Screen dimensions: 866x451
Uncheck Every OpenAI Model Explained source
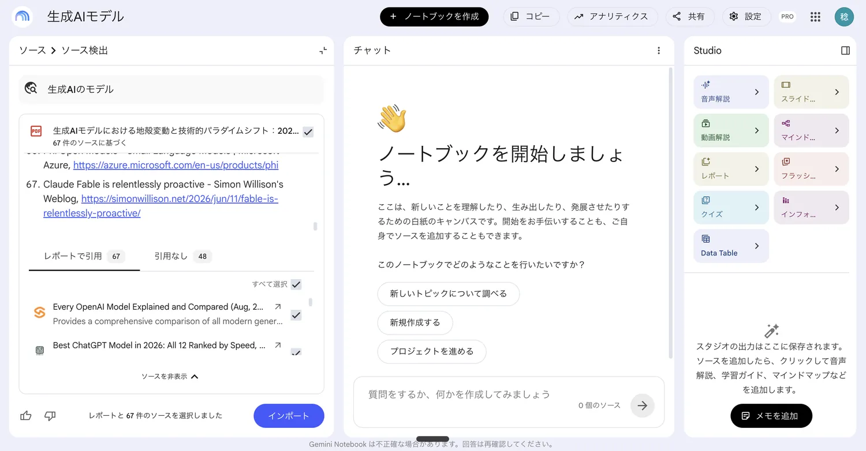coord(296,315)
